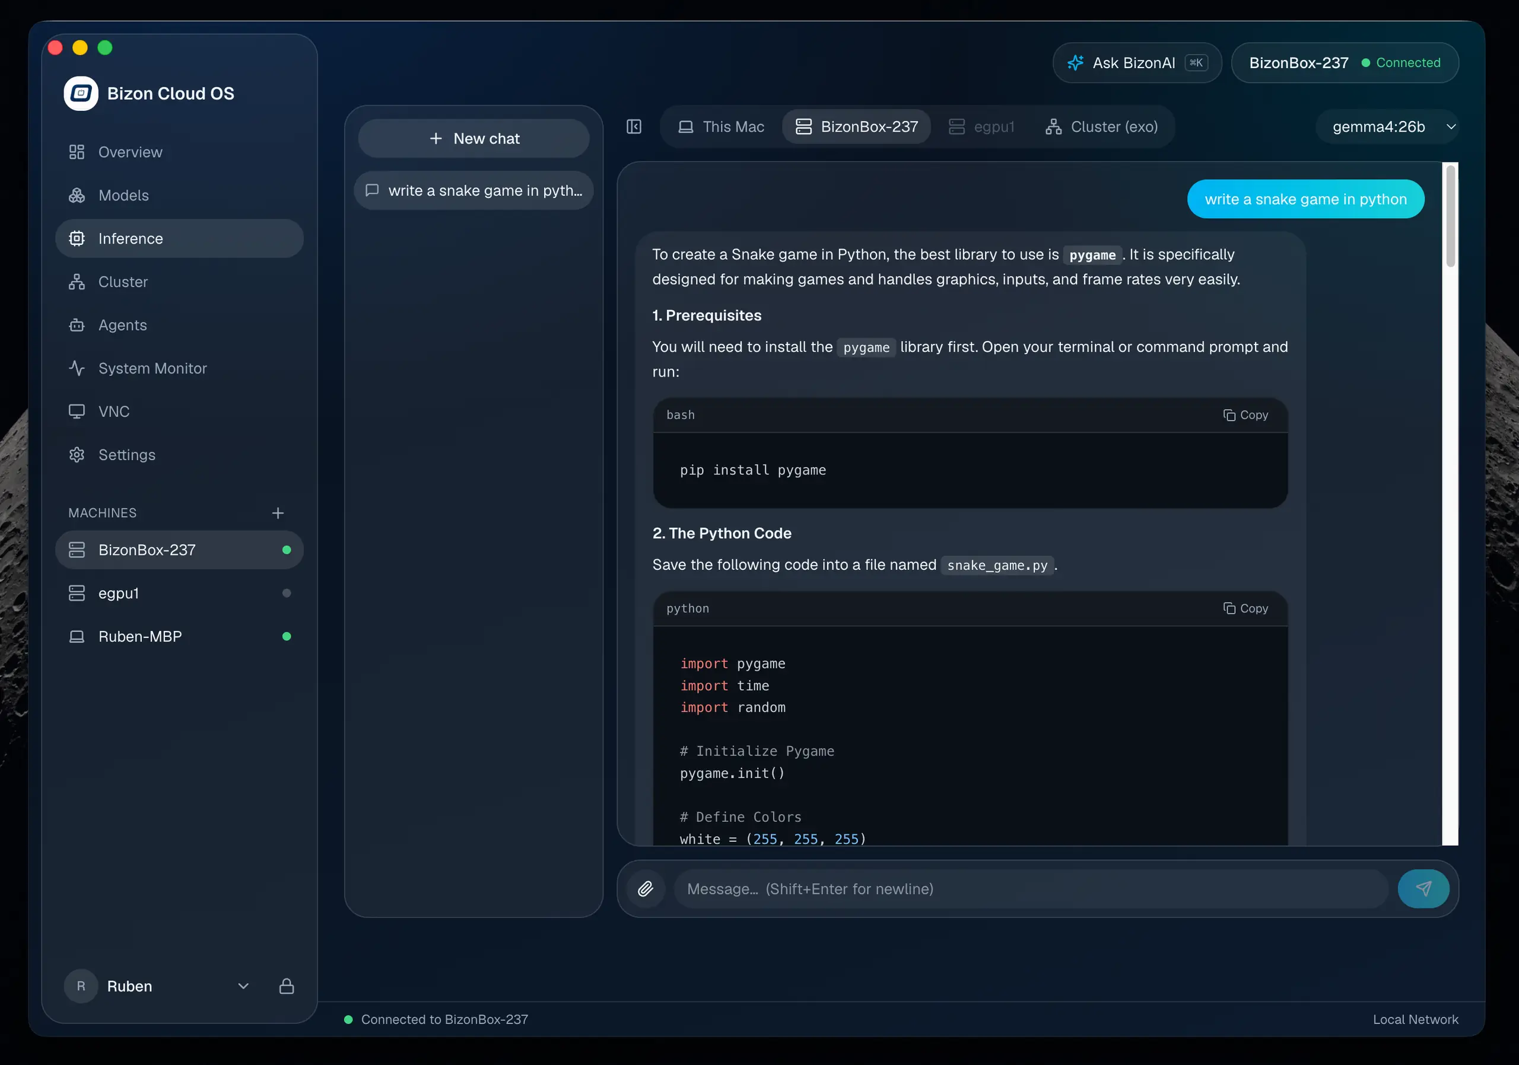Click the sparkle icon in Ask BizonAI
Viewport: 1519px width, 1065px height.
coord(1076,63)
